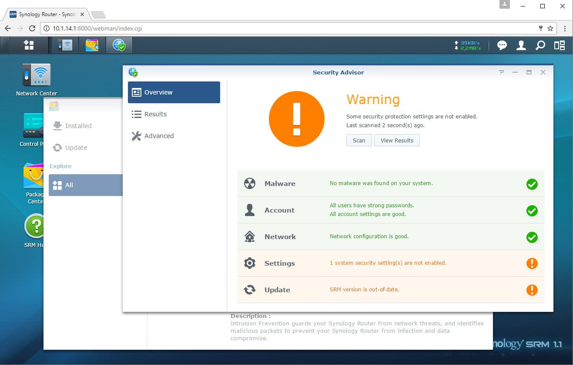
Task: Click the View Results button
Action: click(x=397, y=140)
